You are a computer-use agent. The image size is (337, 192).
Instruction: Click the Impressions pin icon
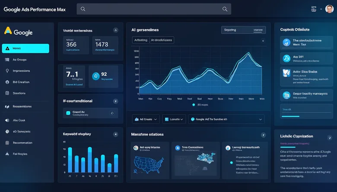coord(7,71)
